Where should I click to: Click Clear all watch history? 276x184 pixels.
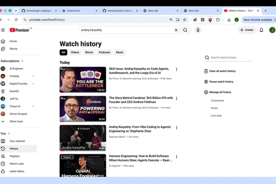coord(220,71)
